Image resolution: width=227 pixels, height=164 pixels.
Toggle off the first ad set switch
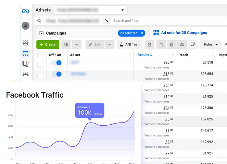pyautogui.click(x=57, y=63)
